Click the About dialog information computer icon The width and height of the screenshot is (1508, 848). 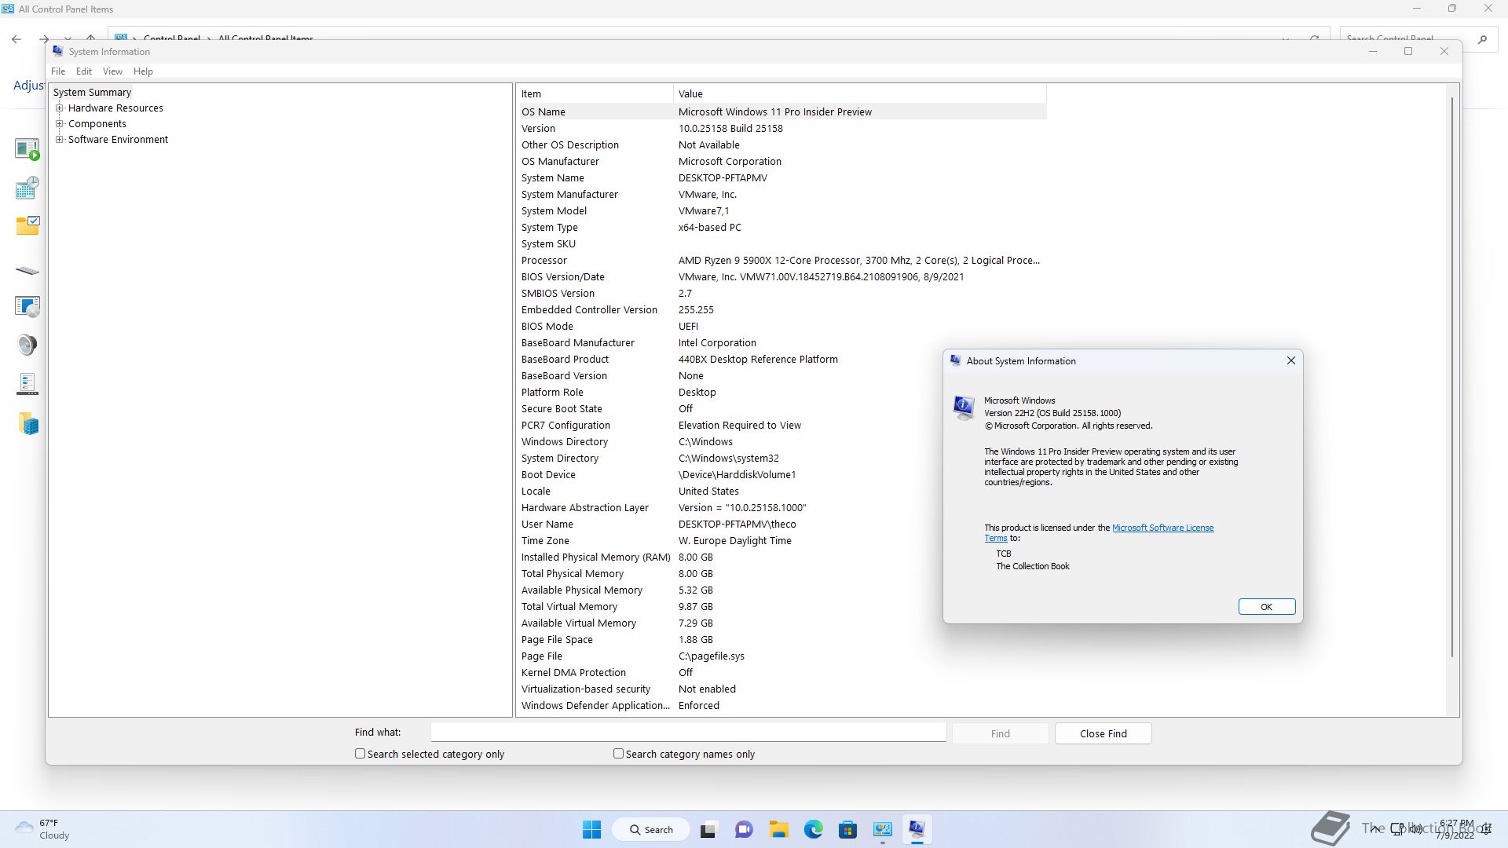(x=963, y=408)
